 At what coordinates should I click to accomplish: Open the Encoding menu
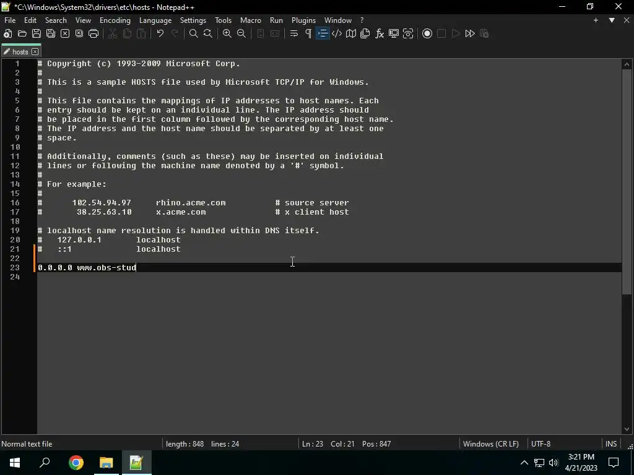(x=115, y=20)
